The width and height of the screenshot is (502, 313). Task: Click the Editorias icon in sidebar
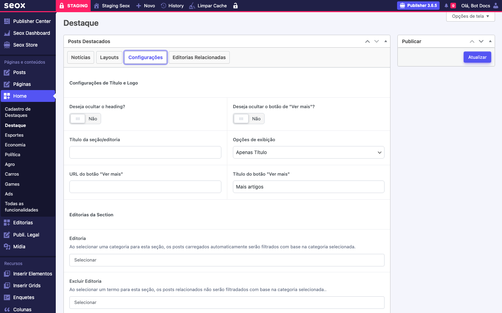[x=7, y=223]
